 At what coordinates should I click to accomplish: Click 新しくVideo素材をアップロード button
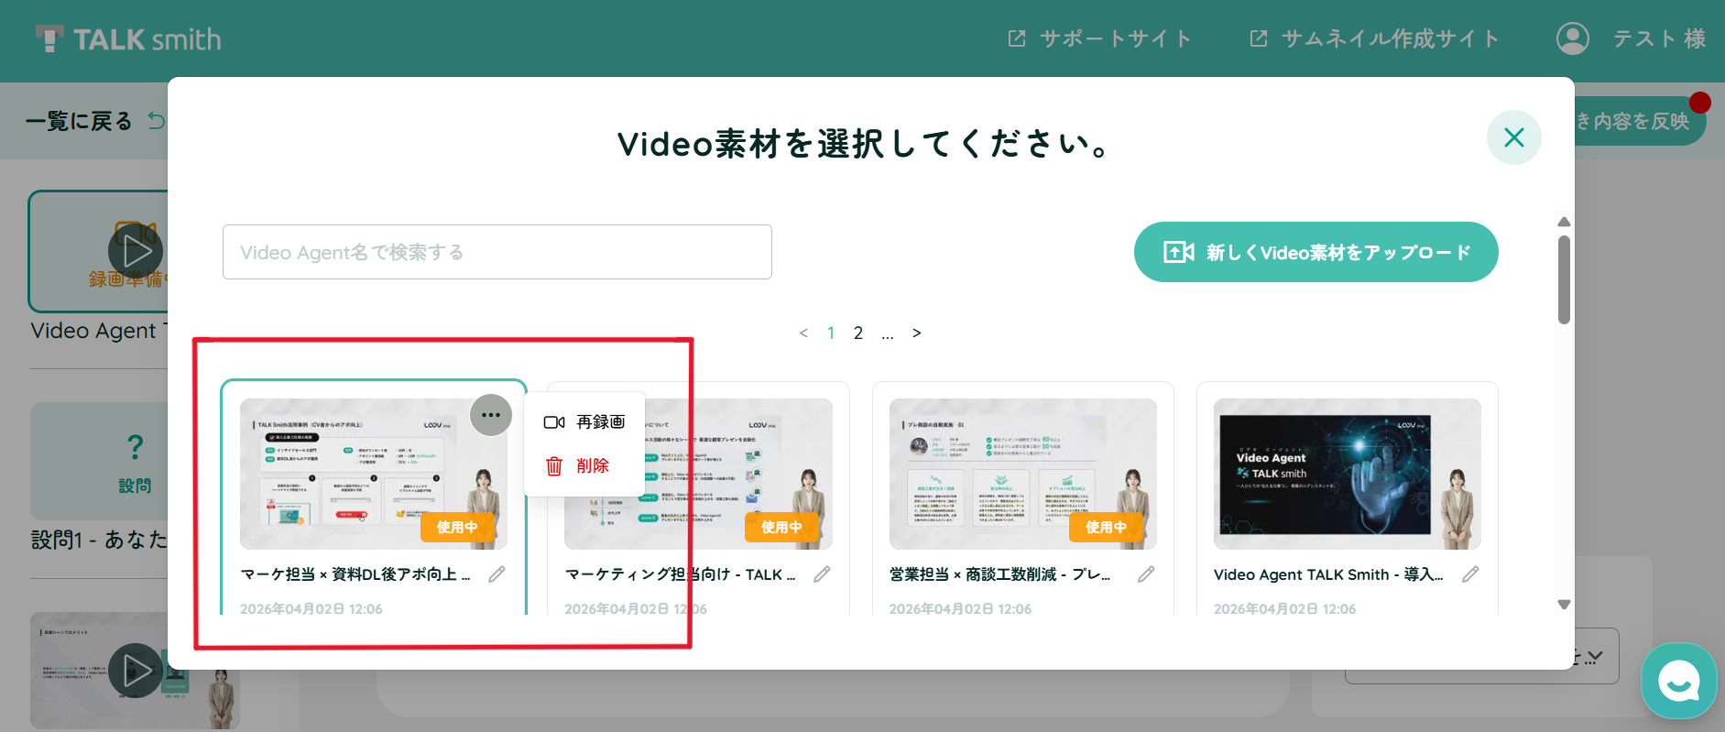pos(1316,252)
